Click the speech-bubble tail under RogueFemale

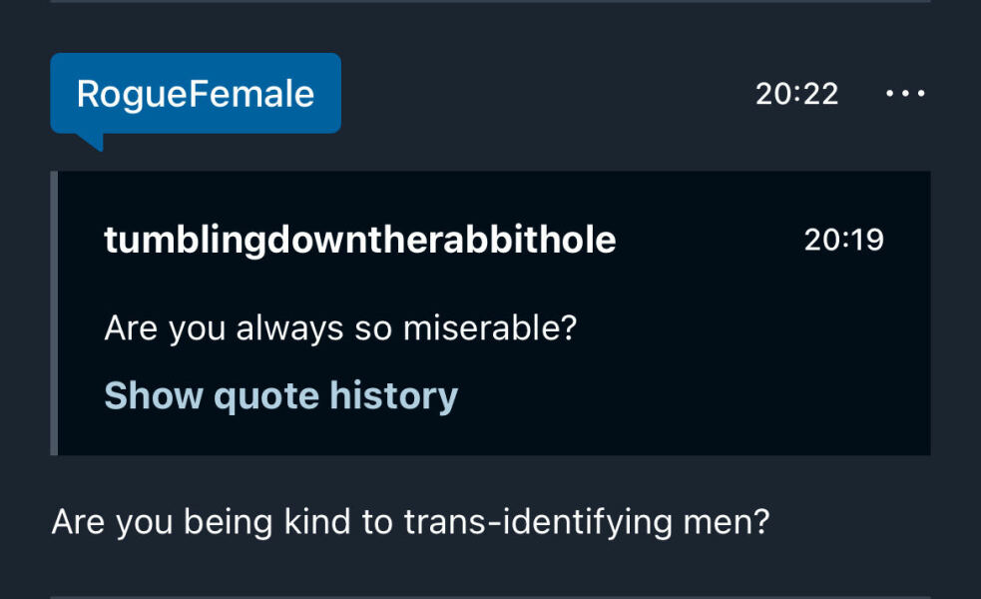pos(90,141)
